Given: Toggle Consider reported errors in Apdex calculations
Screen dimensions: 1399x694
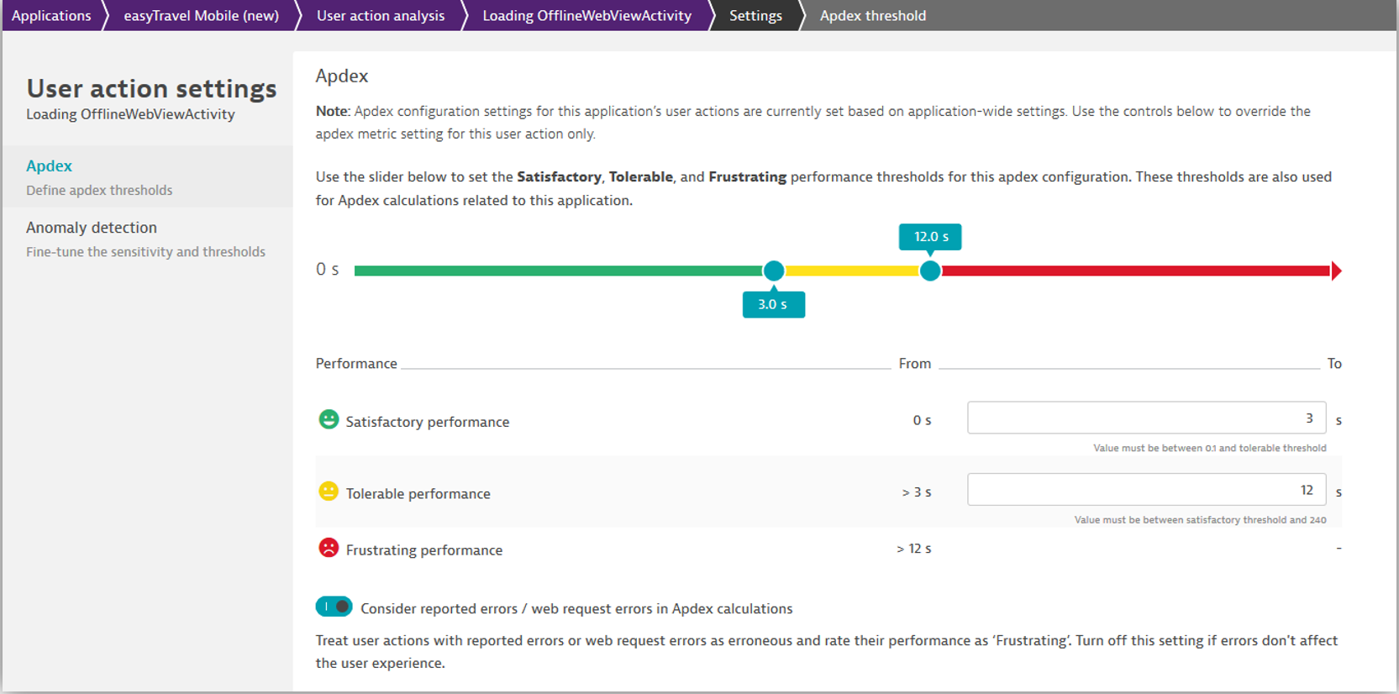Looking at the screenshot, I should coord(334,607).
